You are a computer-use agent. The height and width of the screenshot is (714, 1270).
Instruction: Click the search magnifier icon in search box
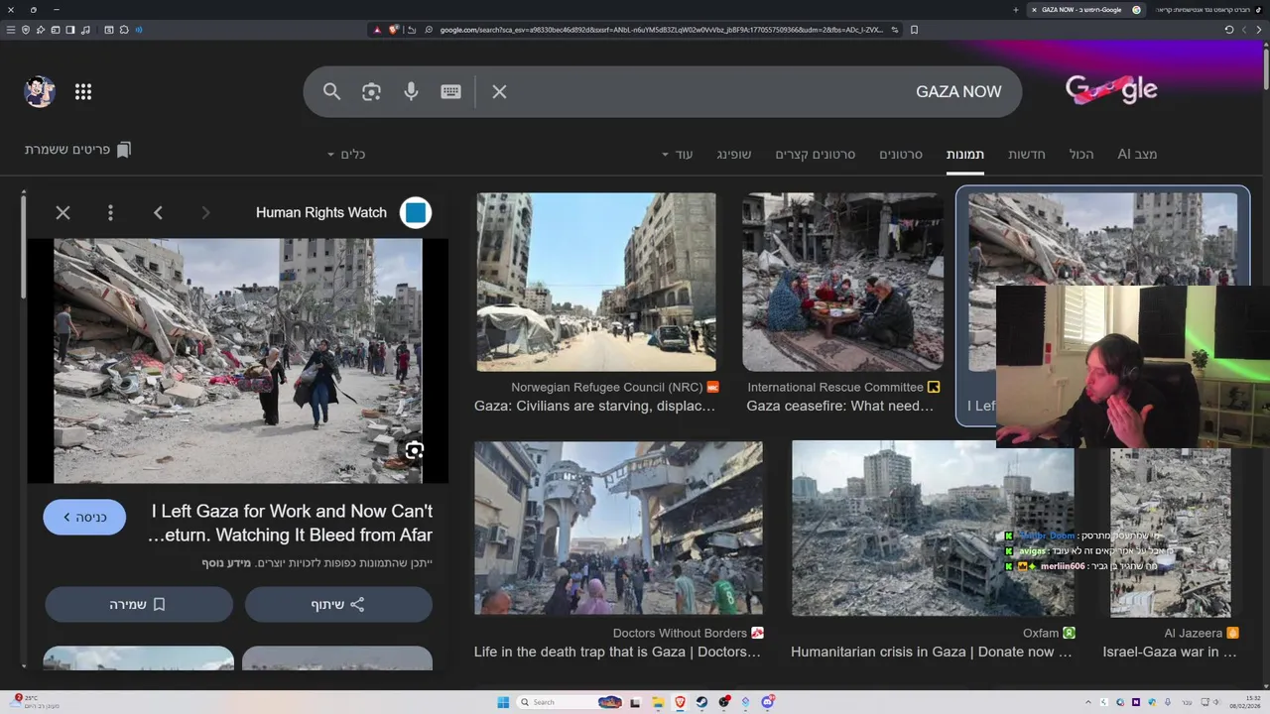[331, 91]
